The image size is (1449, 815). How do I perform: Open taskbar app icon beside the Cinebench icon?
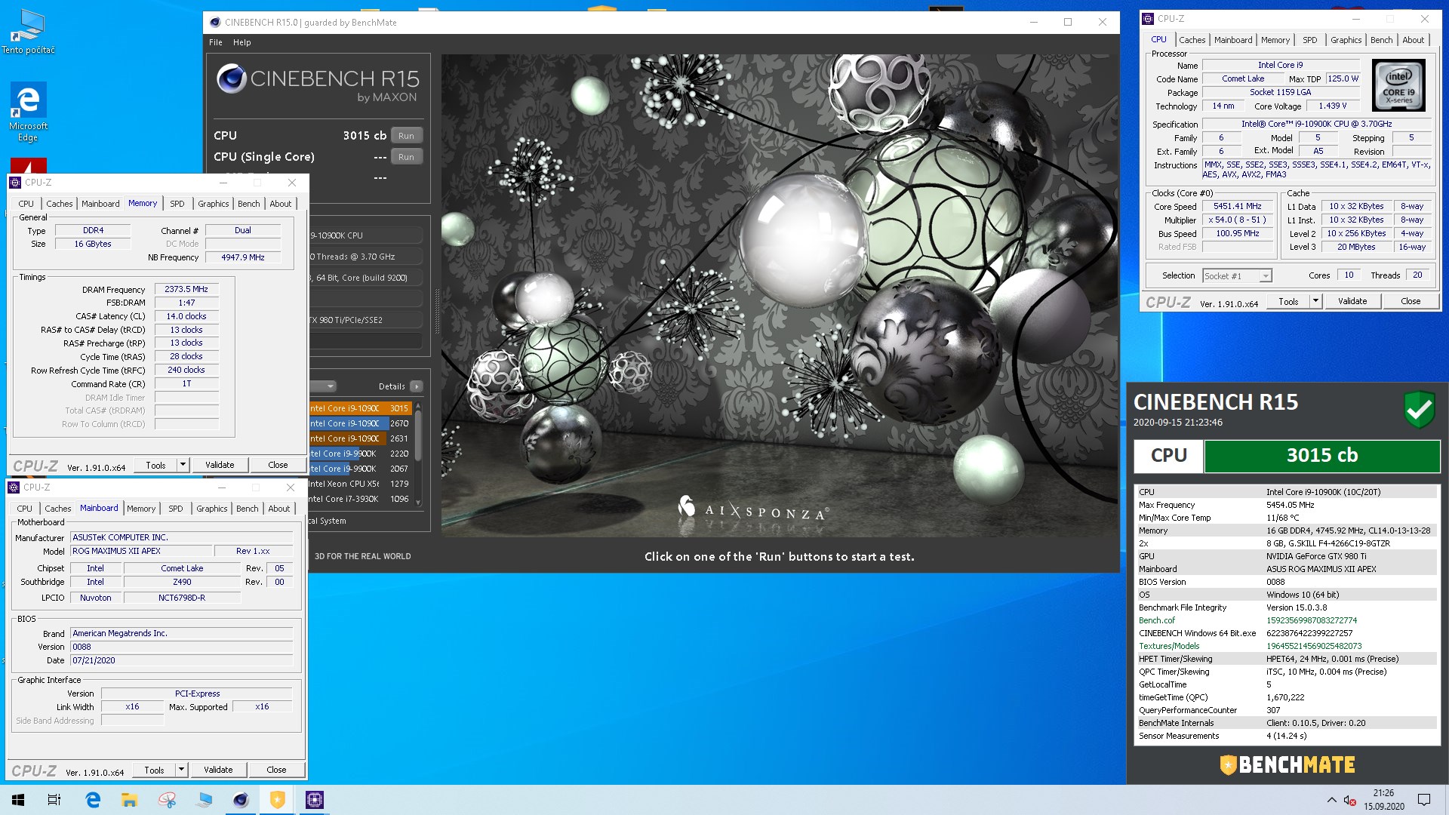tap(204, 800)
